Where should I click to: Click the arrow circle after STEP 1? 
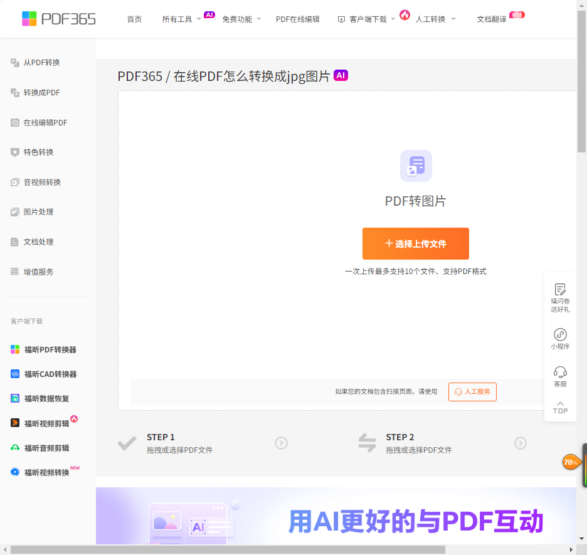(281, 443)
